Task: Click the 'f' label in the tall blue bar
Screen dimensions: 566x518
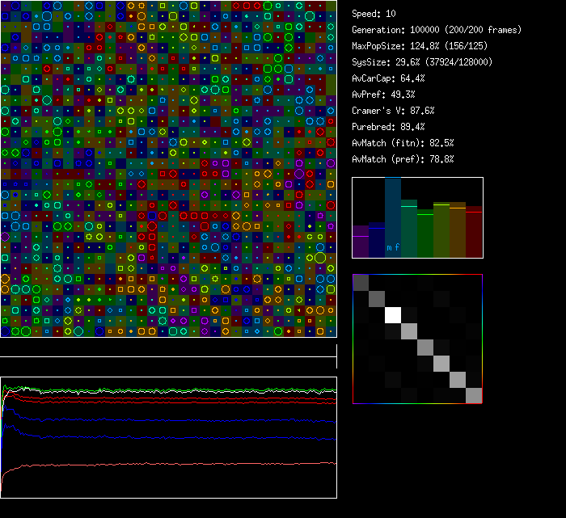Action: pyautogui.click(x=397, y=247)
